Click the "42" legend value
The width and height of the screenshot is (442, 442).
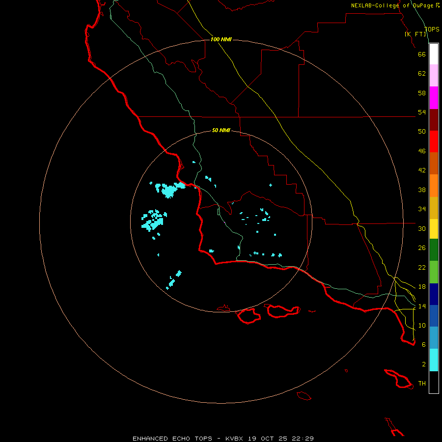coord(422,170)
